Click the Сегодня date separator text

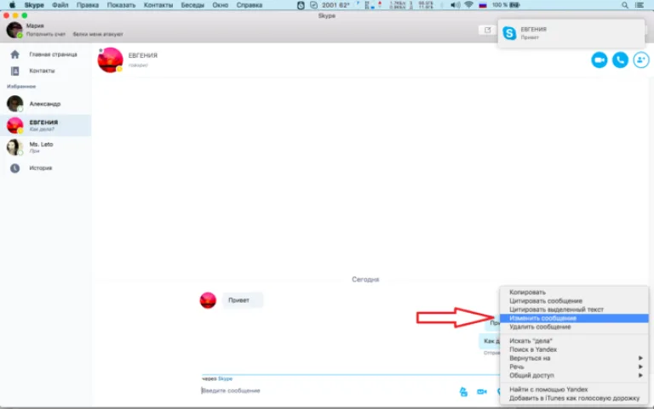(365, 280)
